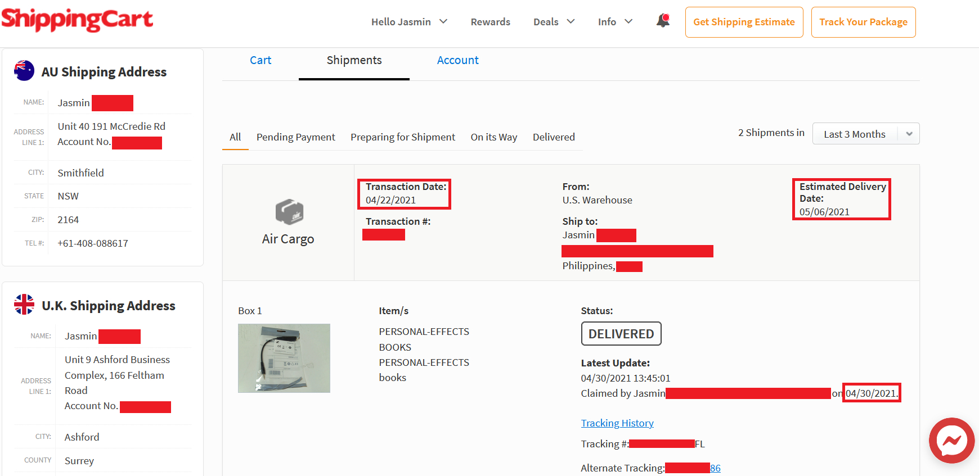Click the Australian flag icon
This screenshot has width=979, height=476.
tap(24, 71)
